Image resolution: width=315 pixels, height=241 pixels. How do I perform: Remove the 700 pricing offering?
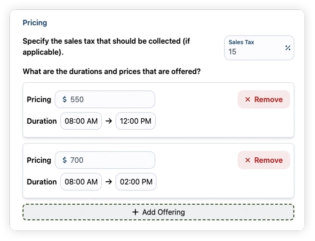click(264, 160)
